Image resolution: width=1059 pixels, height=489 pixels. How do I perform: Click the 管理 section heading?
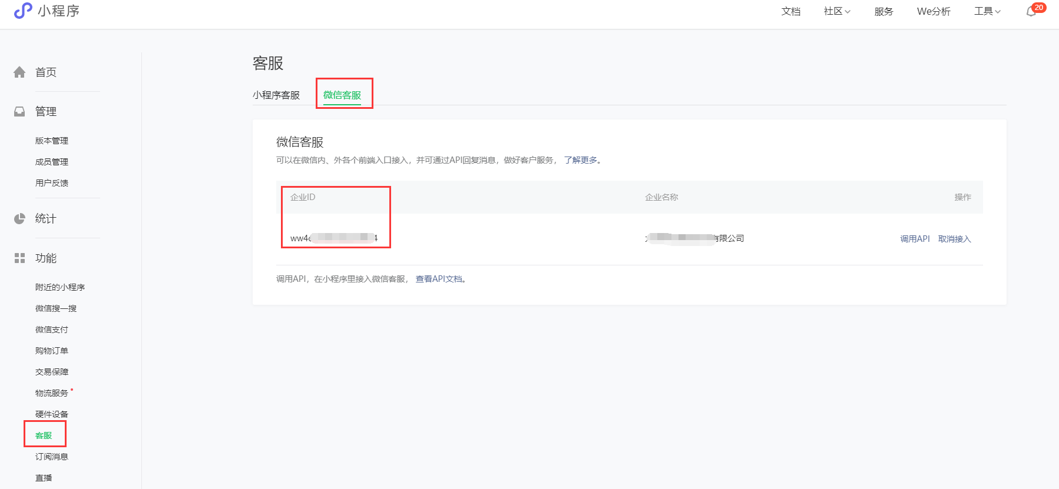[46, 111]
